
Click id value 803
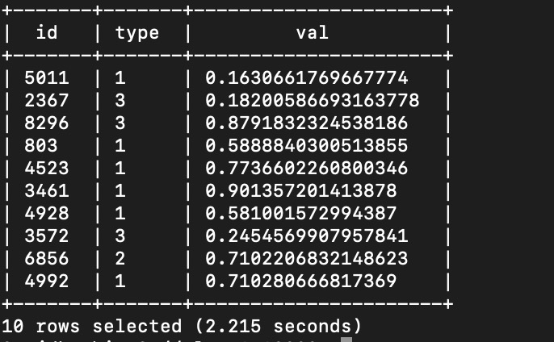tap(42, 146)
